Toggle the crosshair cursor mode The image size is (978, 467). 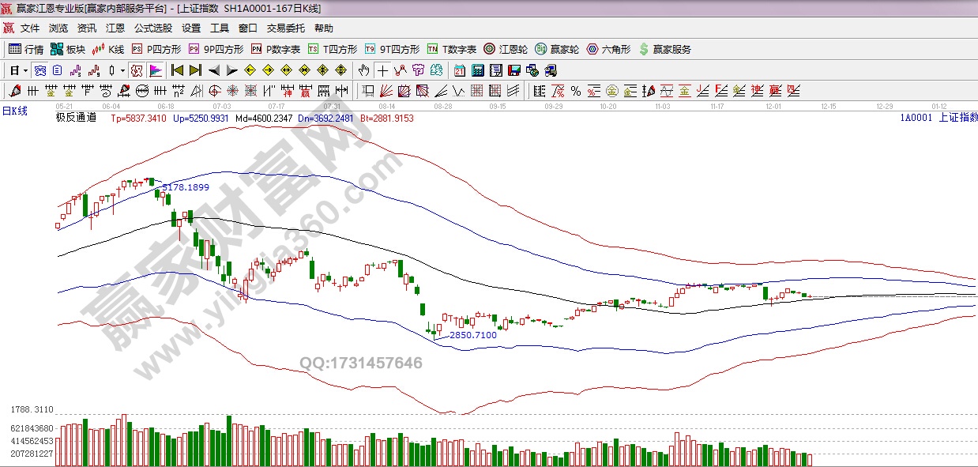[382, 70]
